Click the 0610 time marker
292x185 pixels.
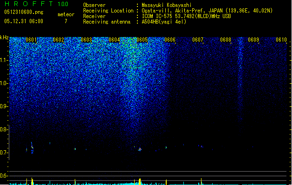(281, 40)
